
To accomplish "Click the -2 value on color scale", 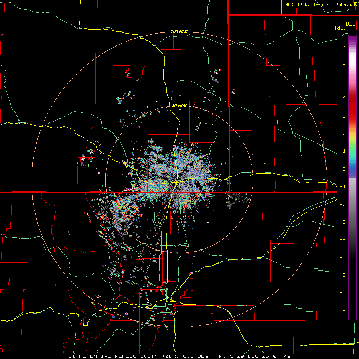I will coord(343,205).
